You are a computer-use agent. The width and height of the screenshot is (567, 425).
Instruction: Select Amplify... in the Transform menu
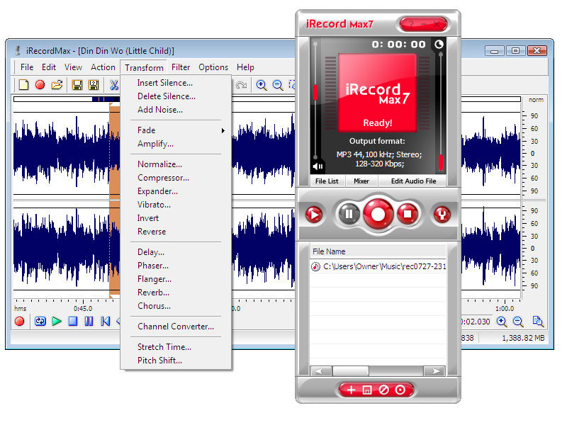176,144
